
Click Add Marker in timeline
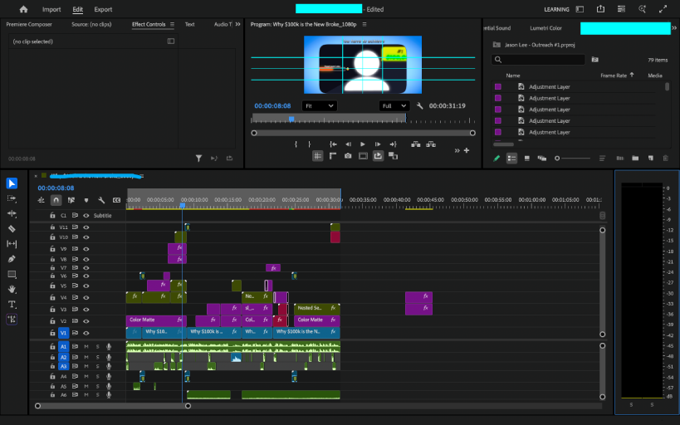[x=86, y=200]
